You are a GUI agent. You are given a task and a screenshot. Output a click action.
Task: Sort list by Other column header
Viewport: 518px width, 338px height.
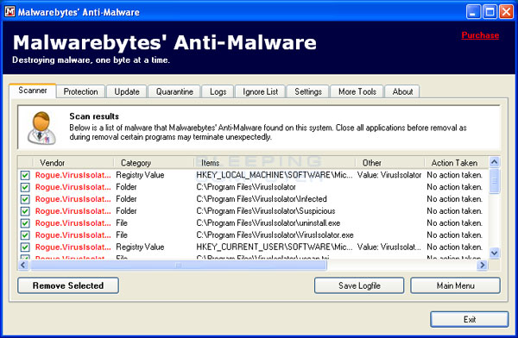(390, 163)
